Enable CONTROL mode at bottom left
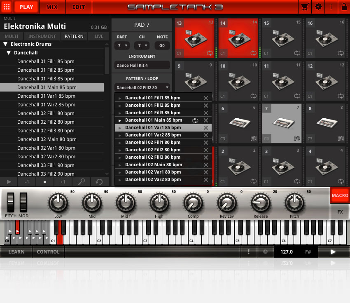Screen dimensions: 350x303 point(48,251)
